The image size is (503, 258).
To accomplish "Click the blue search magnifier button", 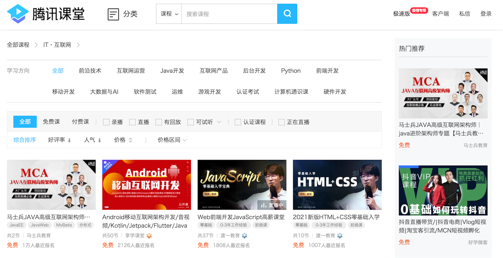I will click(287, 14).
